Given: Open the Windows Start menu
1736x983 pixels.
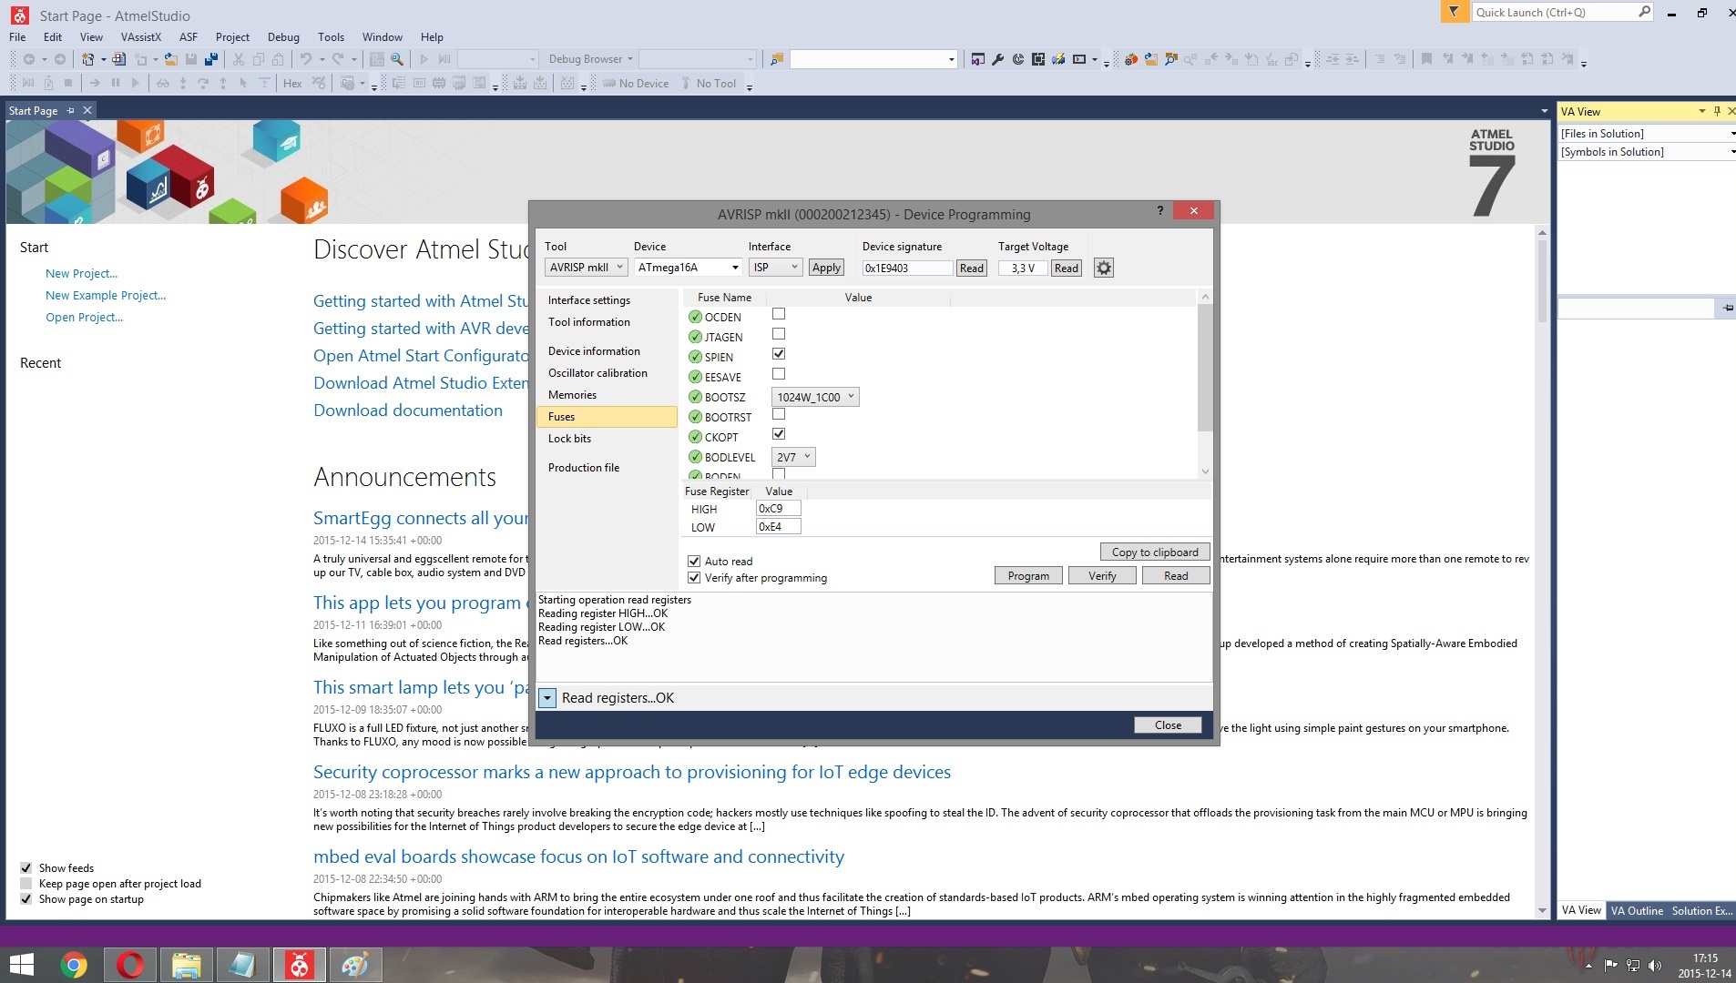Looking at the screenshot, I should (x=21, y=965).
